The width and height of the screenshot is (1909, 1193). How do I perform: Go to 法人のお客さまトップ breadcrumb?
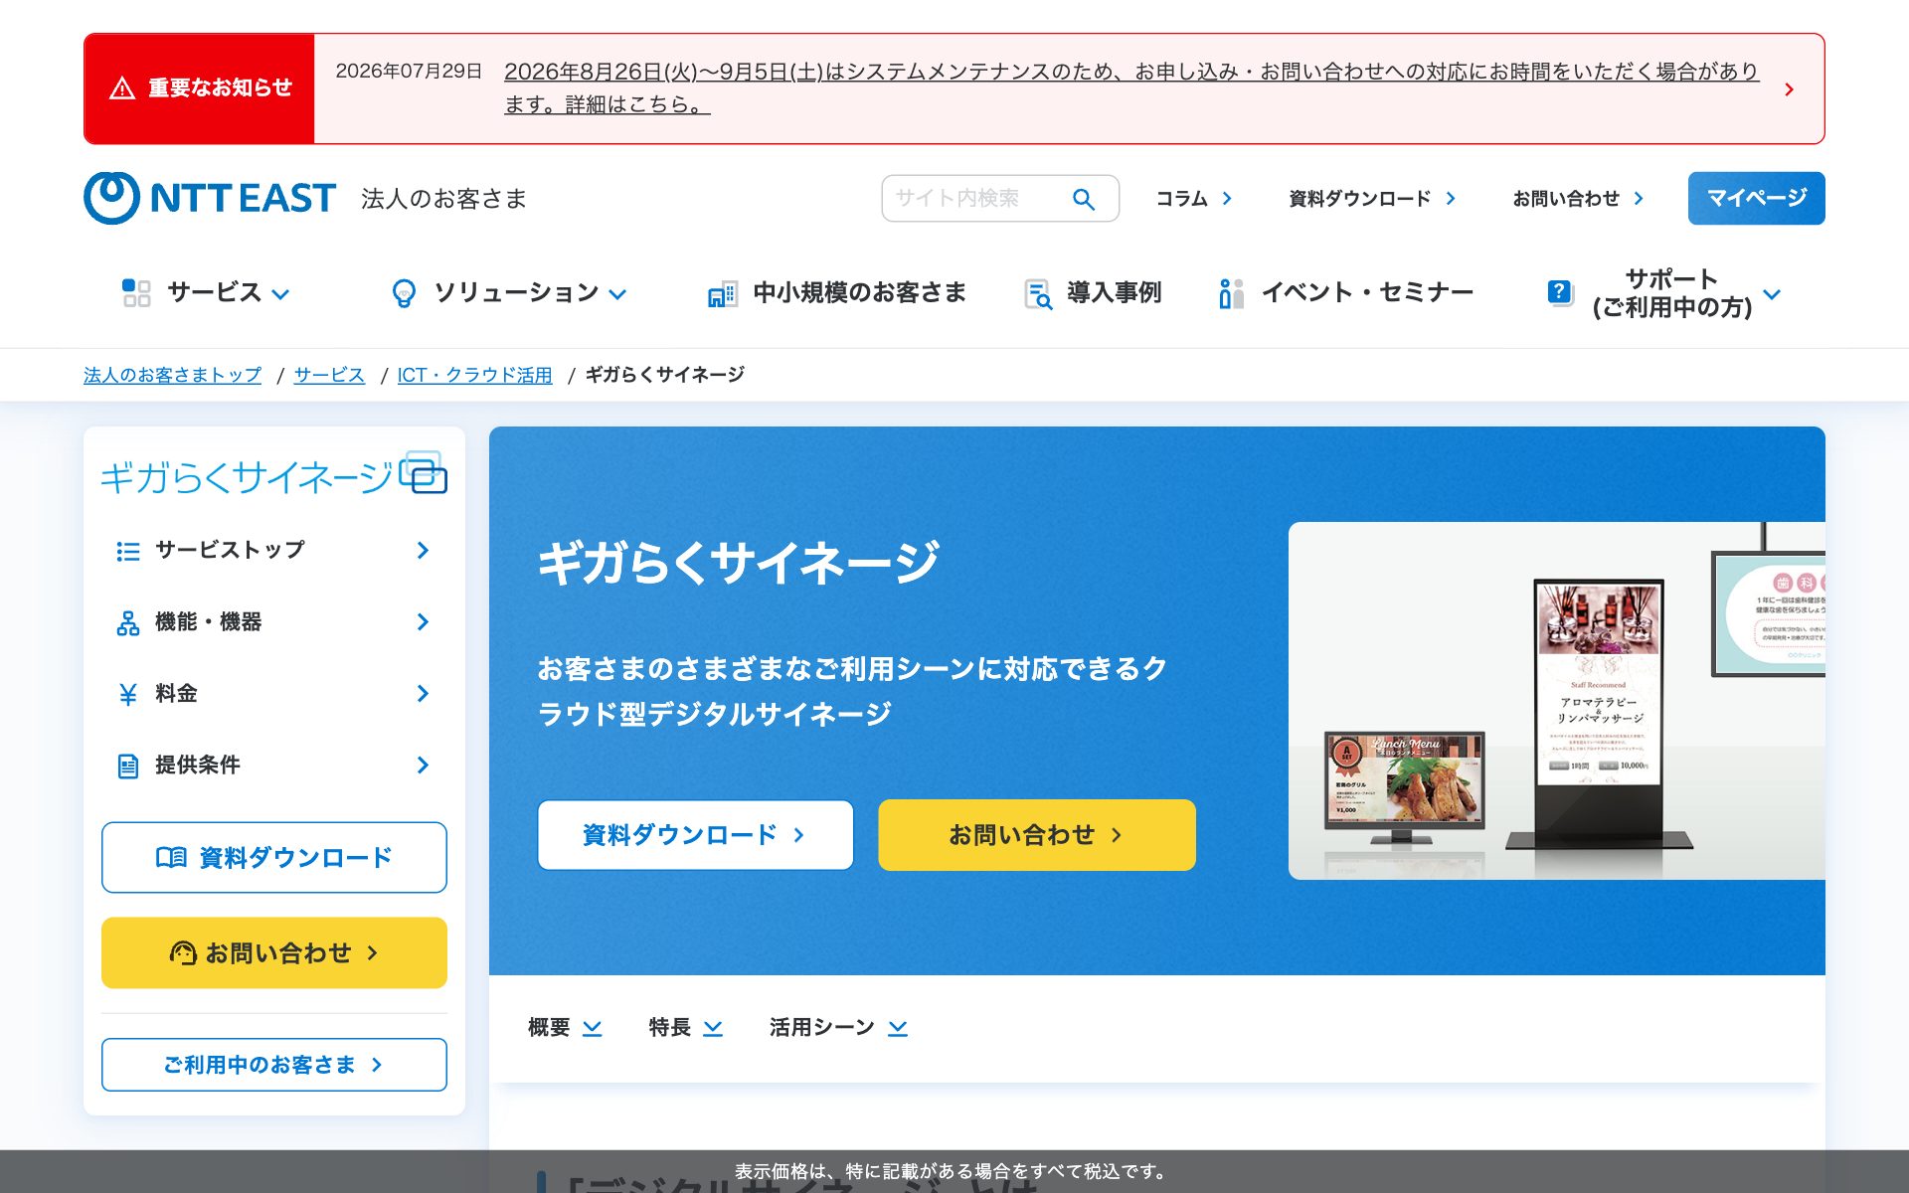click(x=172, y=375)
